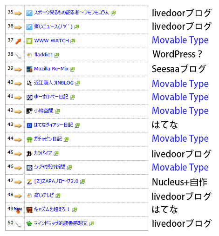219x236 pixels.
Task: Open the WWW WATCH link
Action: (x=51, y=41)
